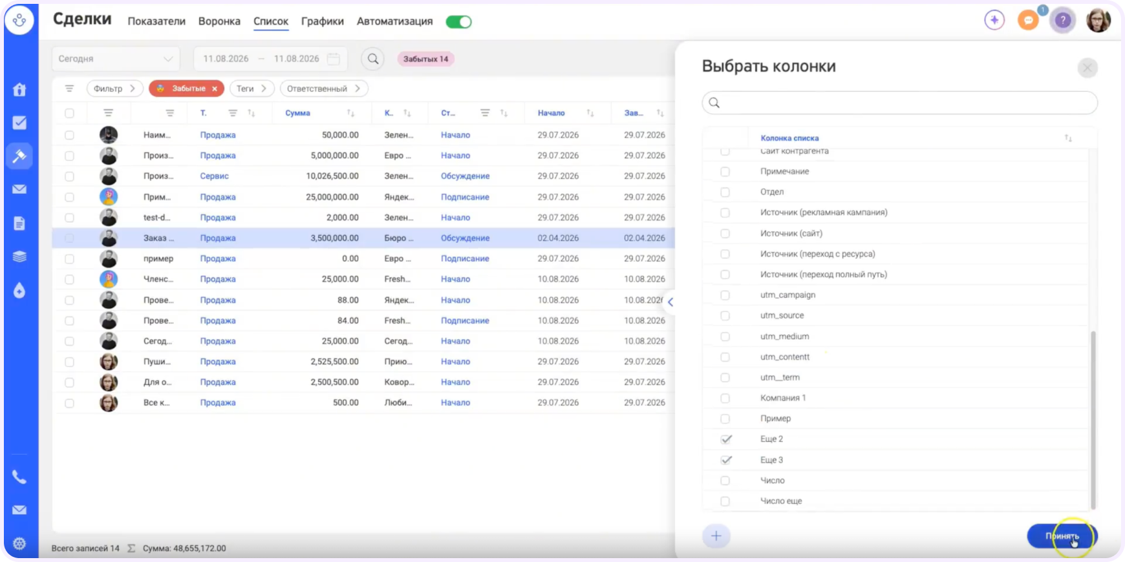Open Обсуждение status of 3,500,000.00 deal
The height and width of the screenshot is (562, 1125).
[x=466, y=238]
